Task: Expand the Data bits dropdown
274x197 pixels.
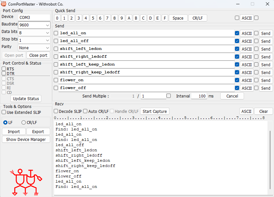Action: pyautogui.click(x=34, y=33)
